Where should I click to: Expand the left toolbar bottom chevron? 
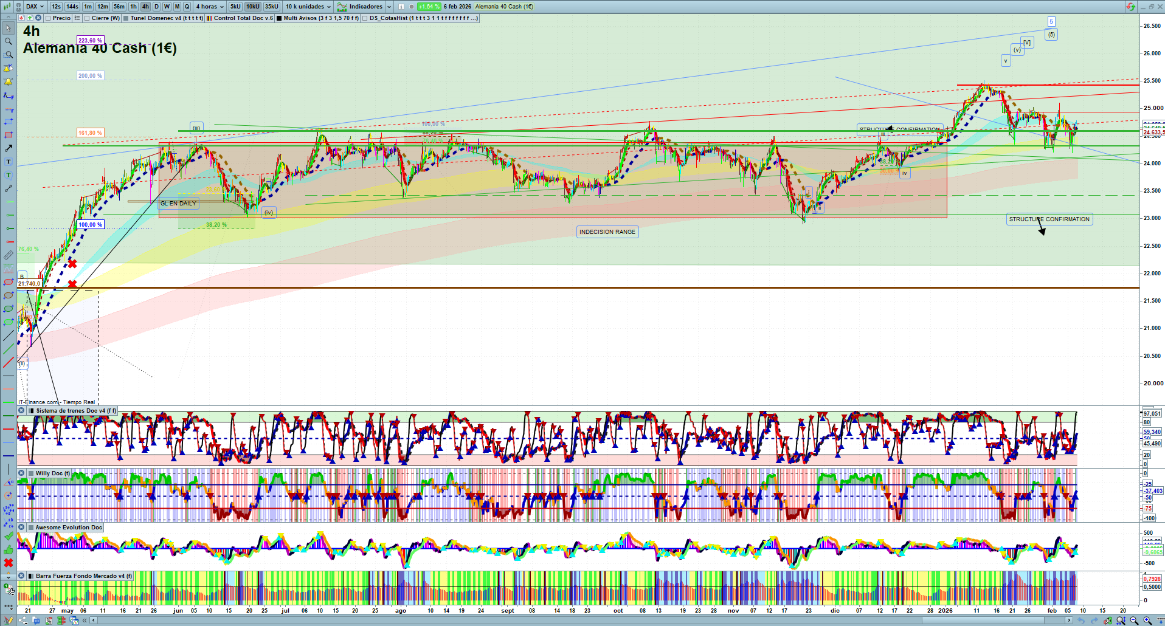click(9, 576)
